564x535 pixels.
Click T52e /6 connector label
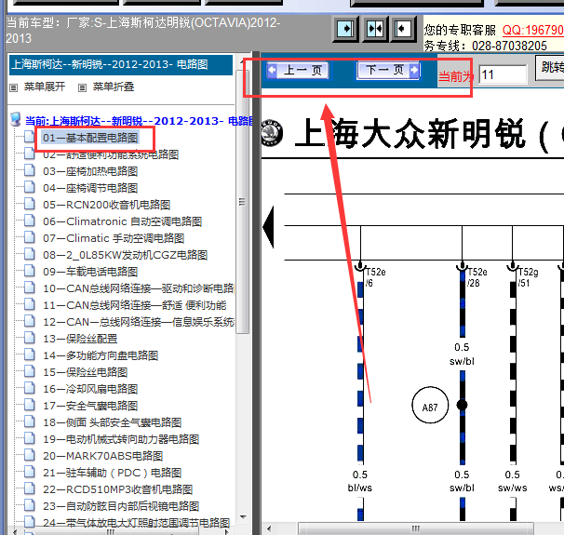pos(376,277)
